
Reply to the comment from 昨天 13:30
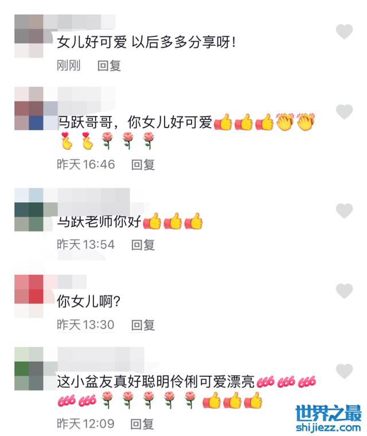coord(143,325)
